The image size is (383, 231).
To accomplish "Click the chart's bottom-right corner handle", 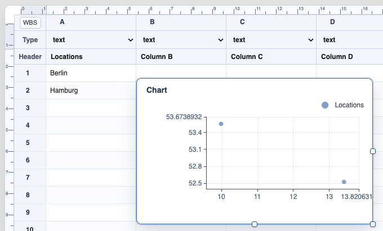I will pyautogui.click(x=373, y=224).
